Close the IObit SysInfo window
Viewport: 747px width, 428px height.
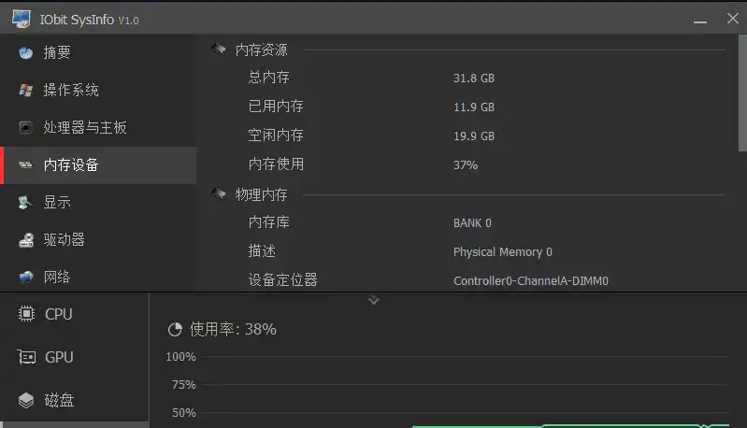(733, 19)
